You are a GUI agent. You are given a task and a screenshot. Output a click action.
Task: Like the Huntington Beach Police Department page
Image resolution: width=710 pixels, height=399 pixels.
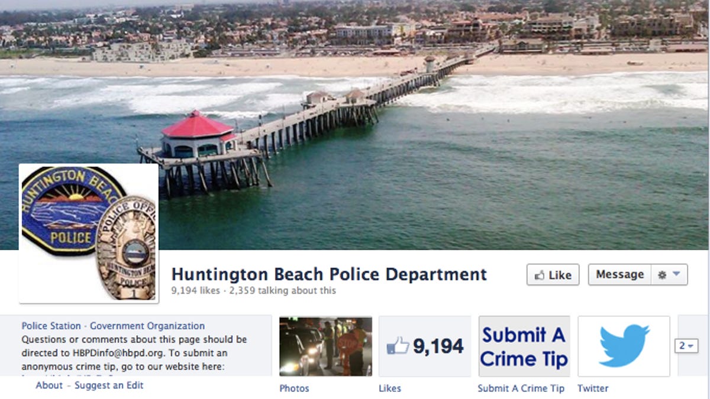click(x=553, y=275)
